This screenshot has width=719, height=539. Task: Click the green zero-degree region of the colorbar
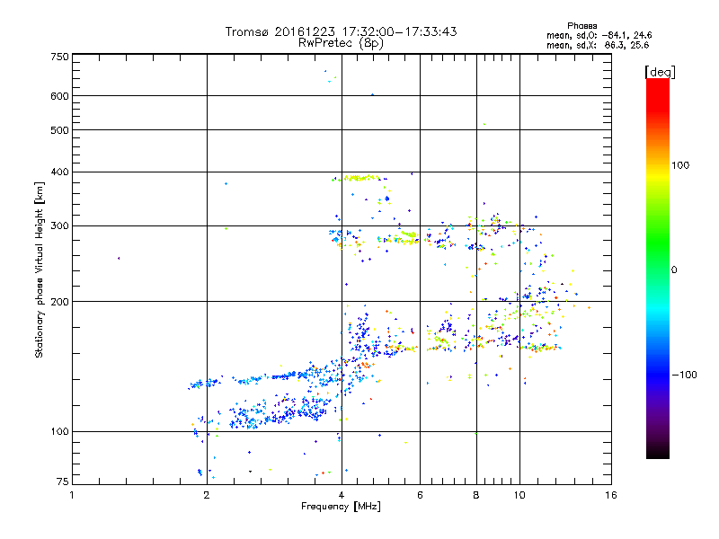tap(657, 269)
